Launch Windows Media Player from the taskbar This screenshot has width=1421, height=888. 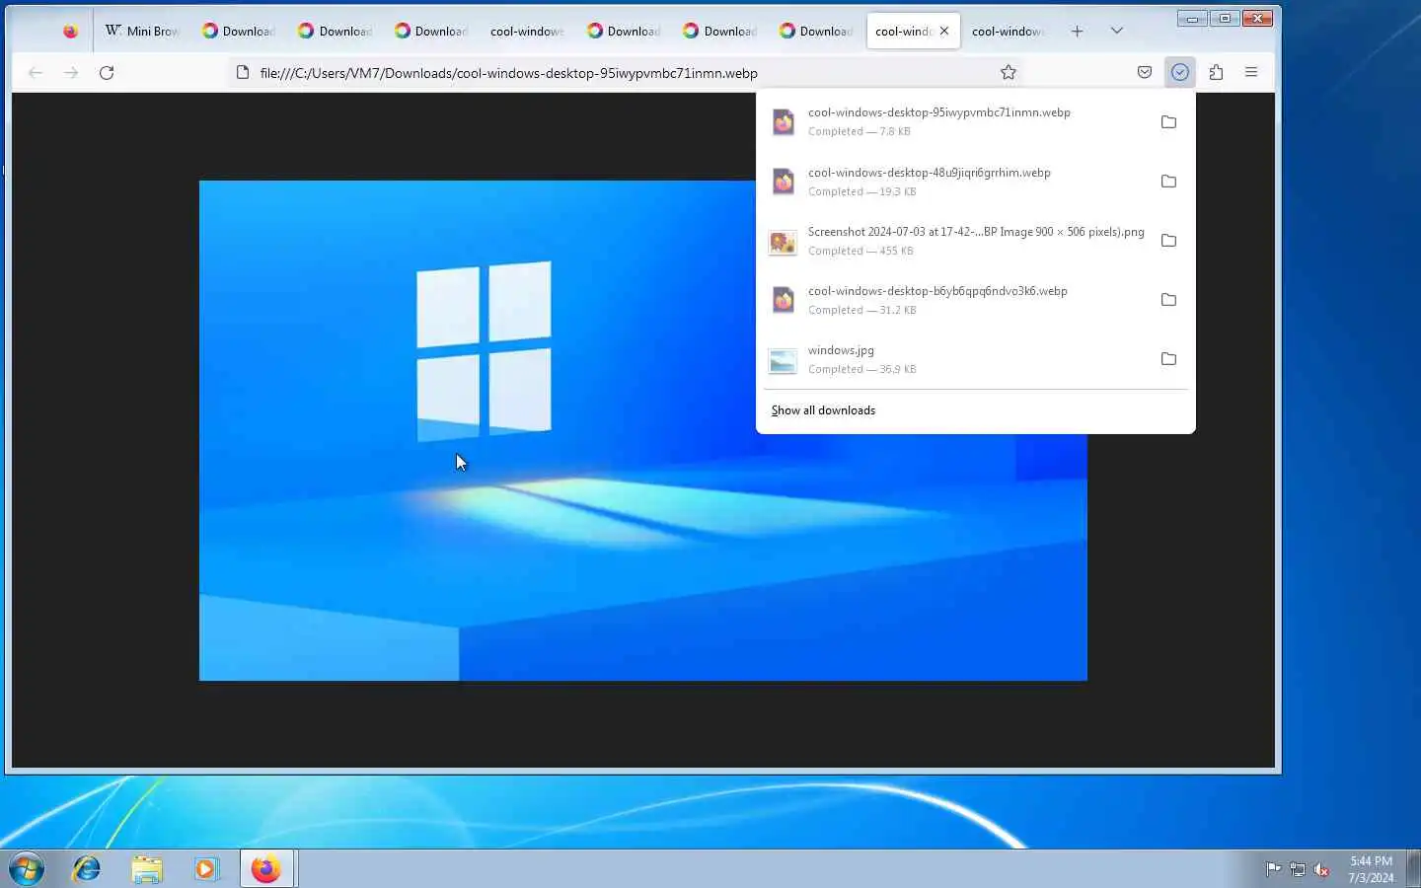pos(205,869)
